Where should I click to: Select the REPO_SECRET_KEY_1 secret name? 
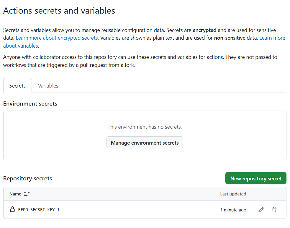[x=39, y=210]
